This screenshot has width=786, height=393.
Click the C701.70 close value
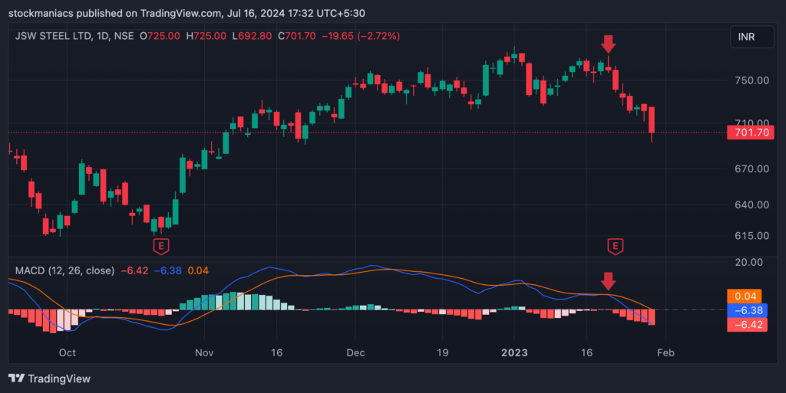pyautogui.click(x=297, y=36)
